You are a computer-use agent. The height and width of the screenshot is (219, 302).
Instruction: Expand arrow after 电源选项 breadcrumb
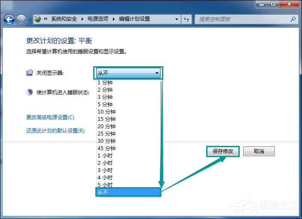pos(114,19)
